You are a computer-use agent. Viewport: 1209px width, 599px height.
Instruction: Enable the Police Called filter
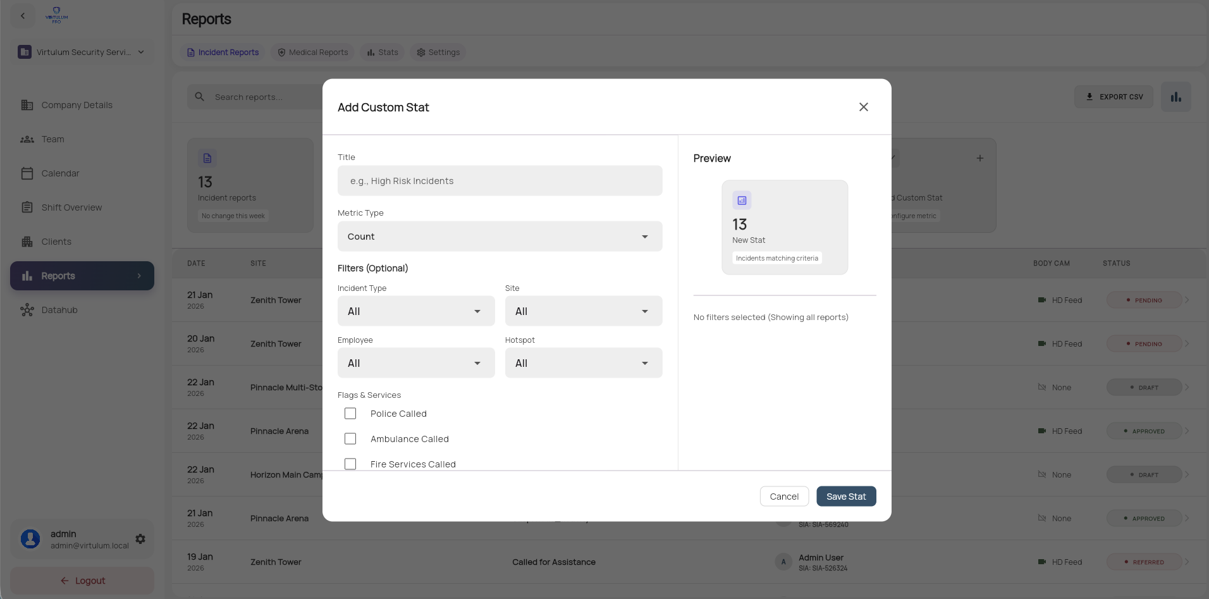350,413
